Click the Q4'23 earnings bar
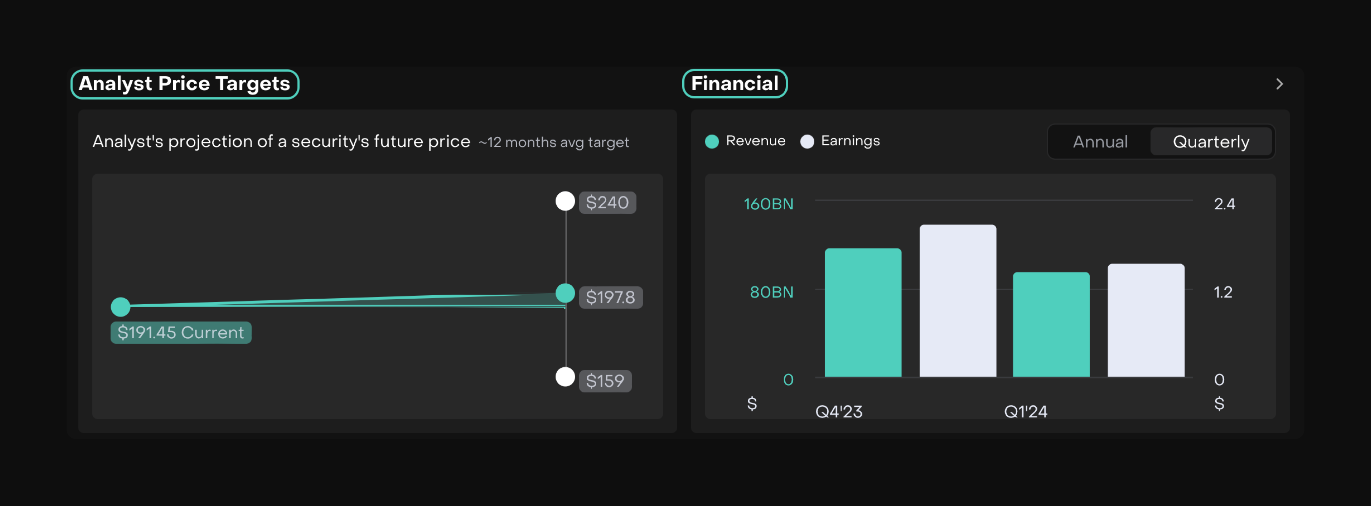This screenshot has height=506, width=1371. pos(957,301)
